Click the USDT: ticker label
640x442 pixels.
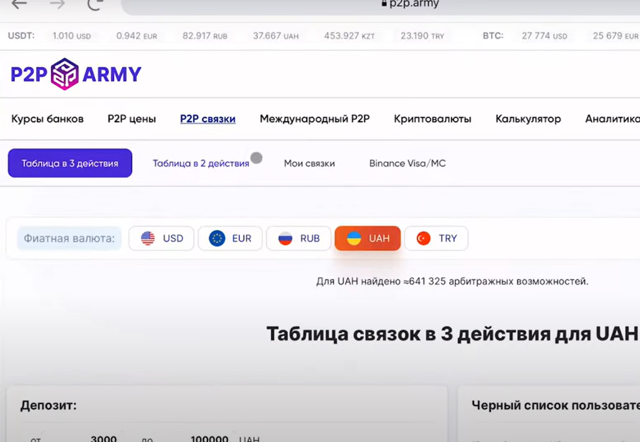point(21,35)
